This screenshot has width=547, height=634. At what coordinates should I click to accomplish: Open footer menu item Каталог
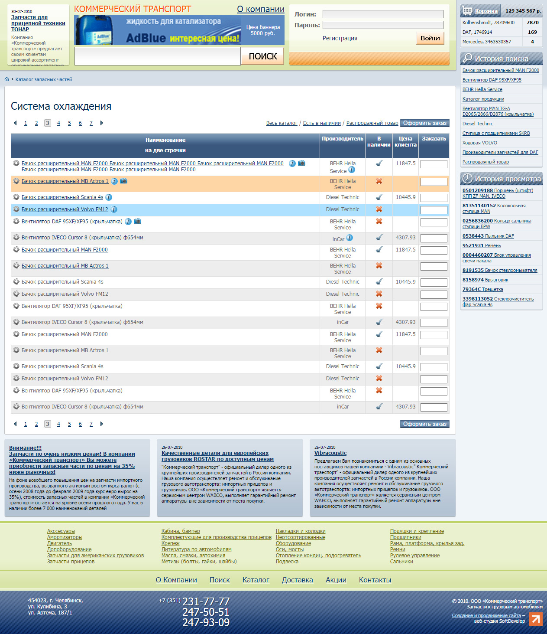[256, 580]
